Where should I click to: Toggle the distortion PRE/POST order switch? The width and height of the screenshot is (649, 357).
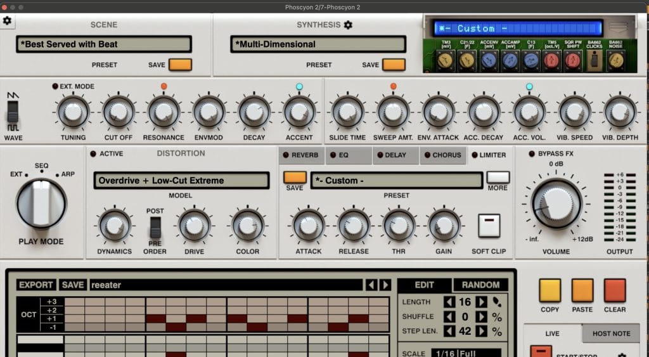[x=155, y=227]
